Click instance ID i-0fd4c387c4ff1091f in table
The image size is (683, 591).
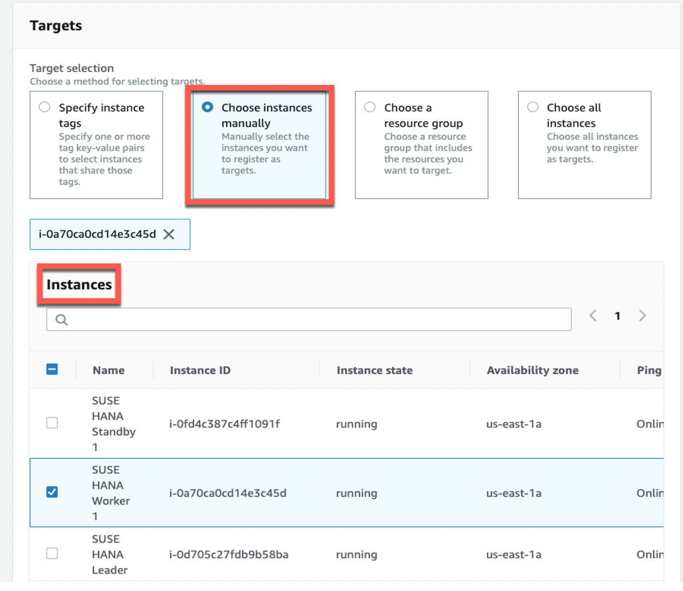click(224, 424)
